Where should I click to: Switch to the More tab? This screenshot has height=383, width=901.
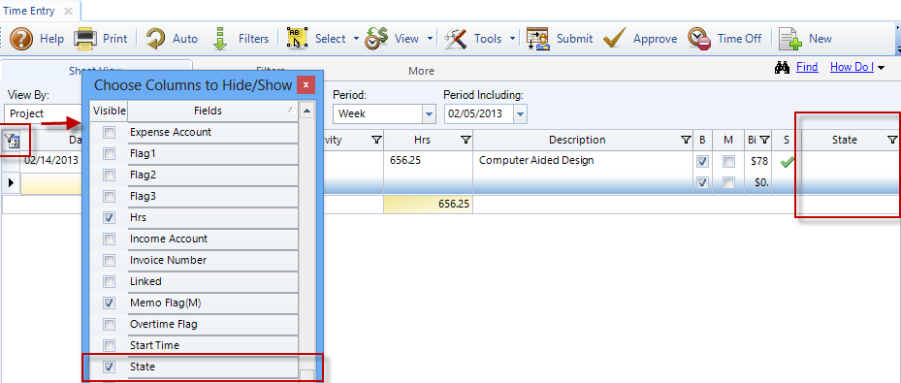[421, 71]
